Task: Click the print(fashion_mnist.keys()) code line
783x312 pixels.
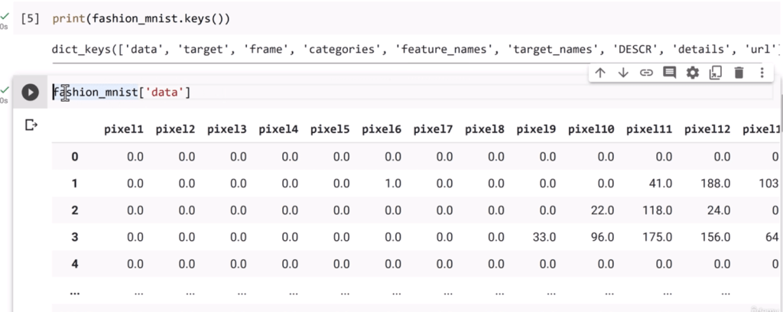Action: 135,17
